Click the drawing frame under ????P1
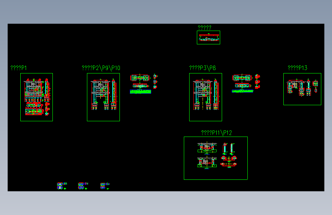332x215 pixels. (x=36, y=97)
